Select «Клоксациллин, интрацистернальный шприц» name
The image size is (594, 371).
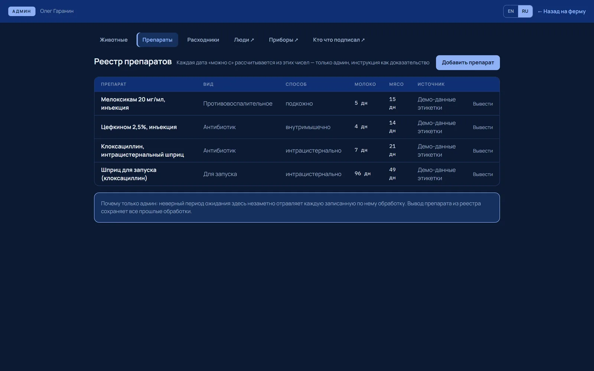click(x=143, y=150)
